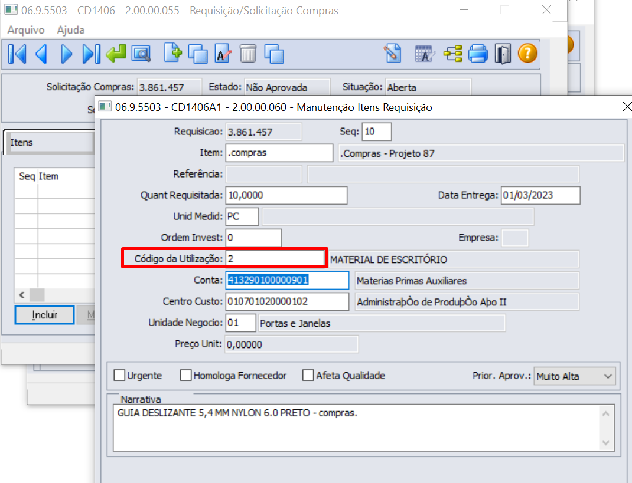
Task: Exit using the door icon
Action: coord(503,54)
